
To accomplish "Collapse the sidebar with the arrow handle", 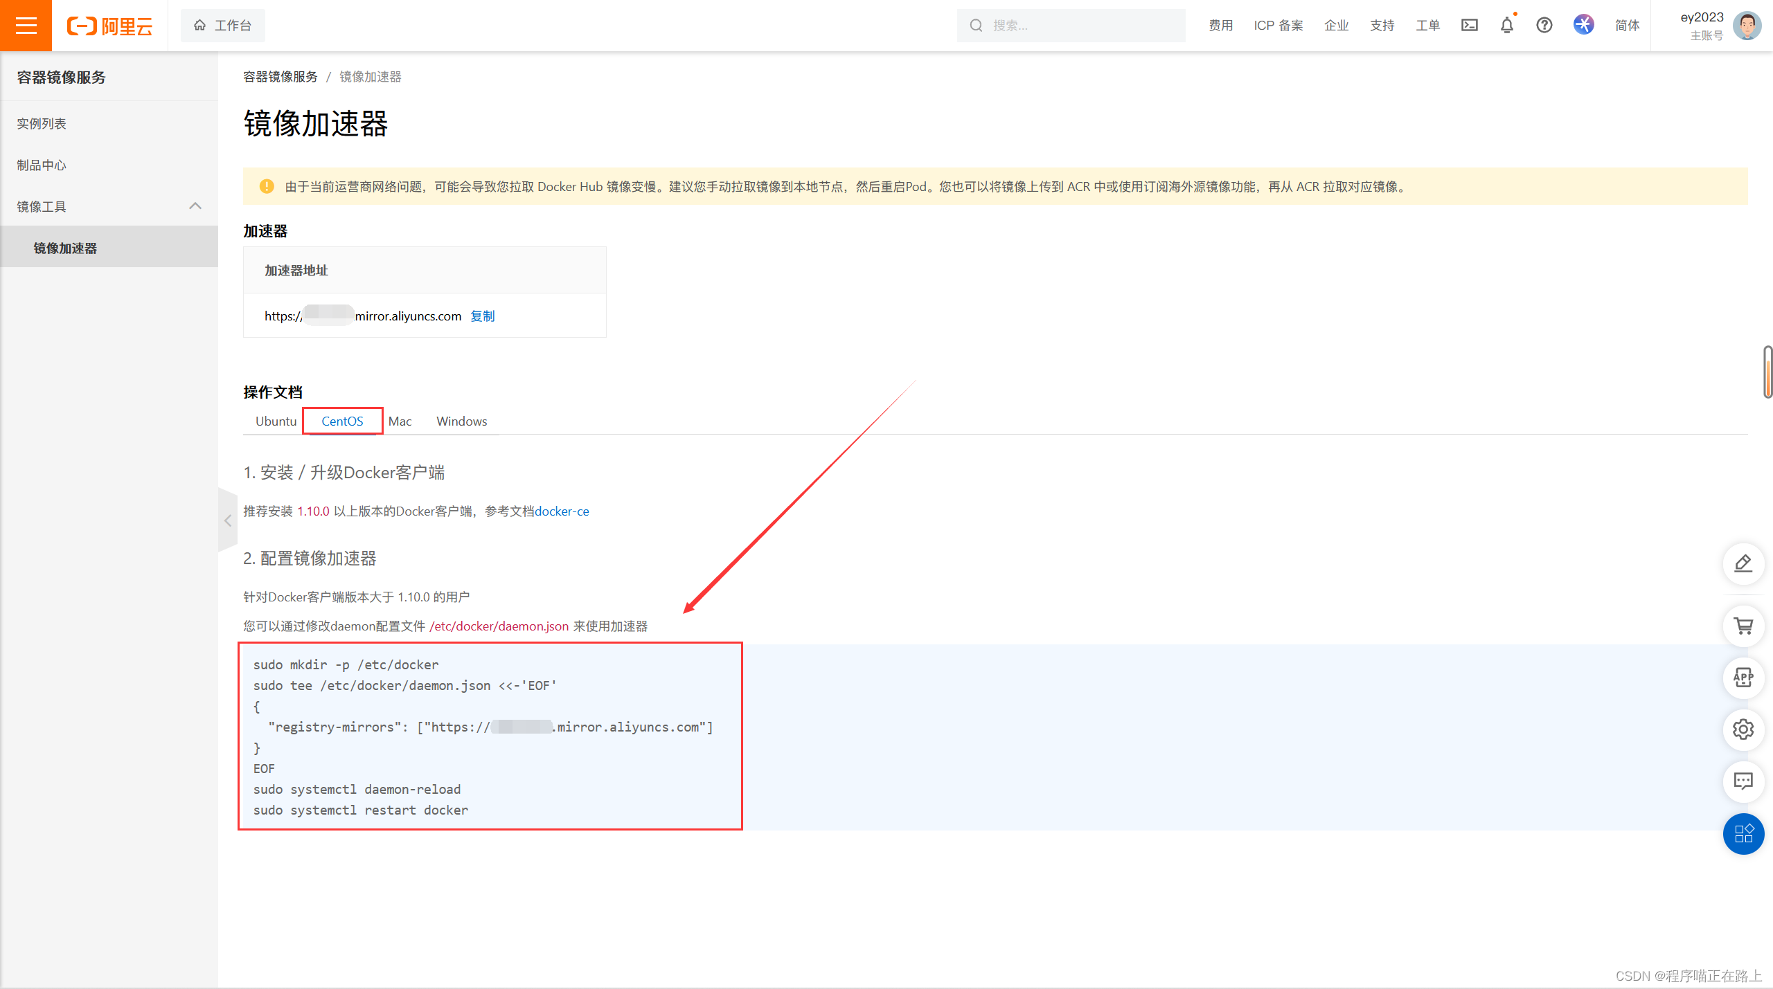I will coord(227,520).
